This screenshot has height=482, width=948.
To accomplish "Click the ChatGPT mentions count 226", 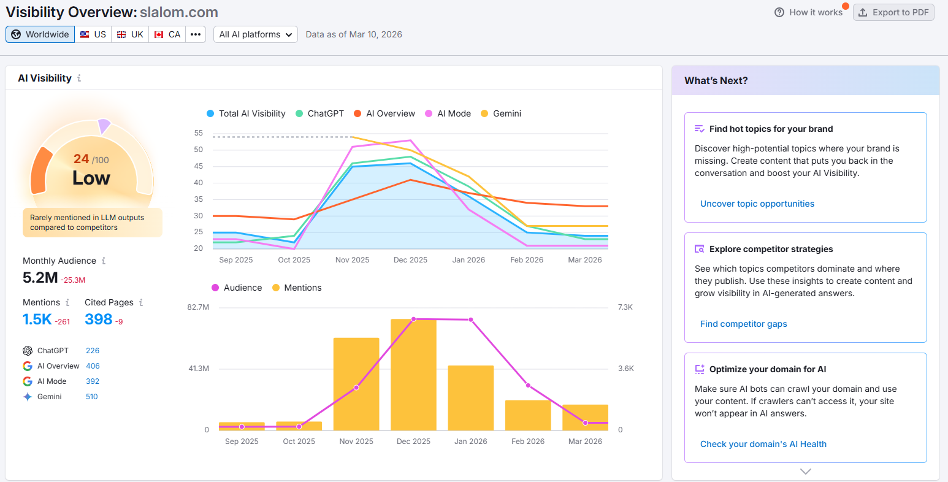I will 93,351.
